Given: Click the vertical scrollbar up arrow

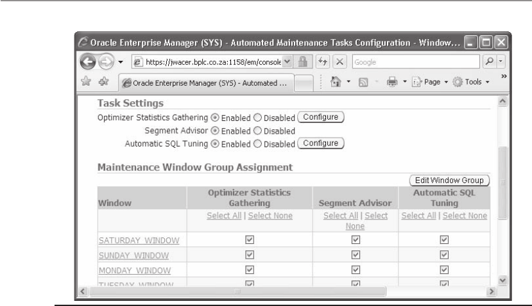Looking at the screenshot, I should (503, 101).
